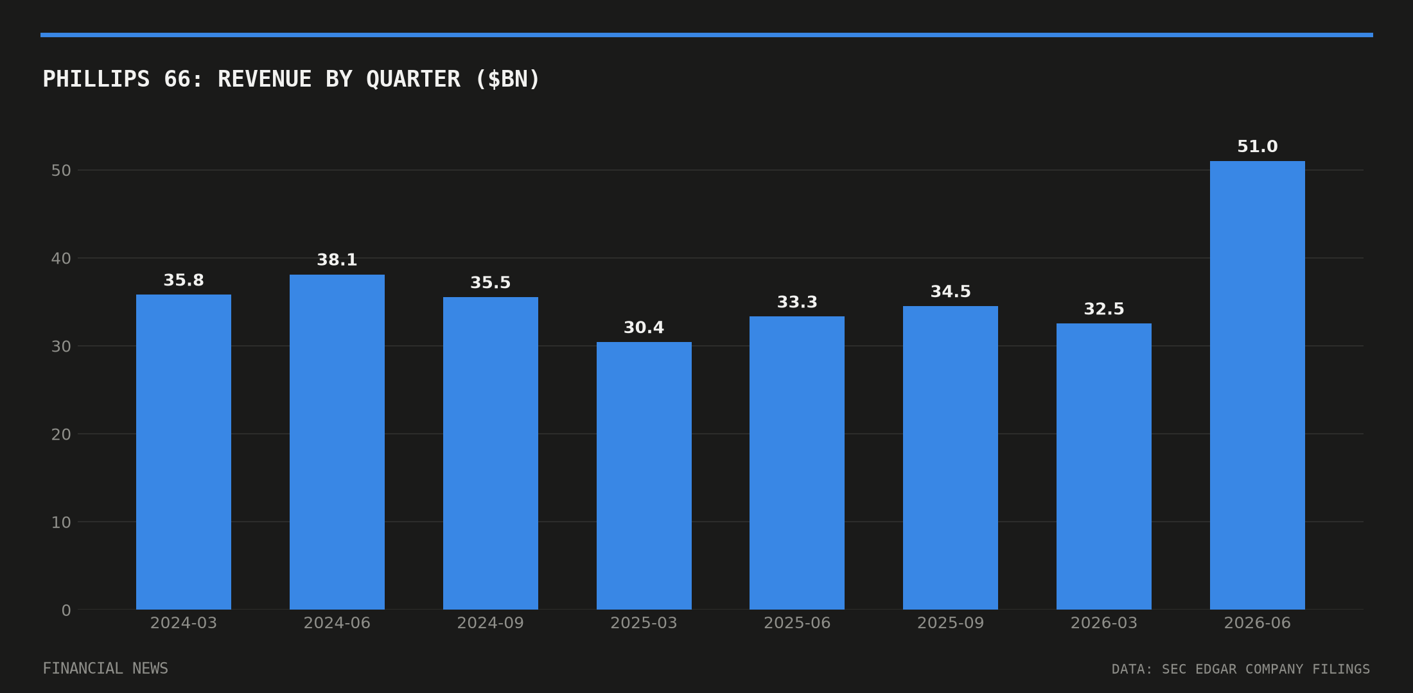Screen dimensions: 1413x693
Task: Click the FINANCIAL NEWS footer text
Action: [x=105, y=669]
